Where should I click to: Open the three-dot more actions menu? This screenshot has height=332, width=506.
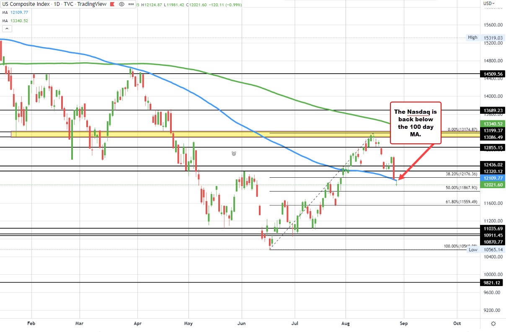pyautogui.click(x=130, y=4)
